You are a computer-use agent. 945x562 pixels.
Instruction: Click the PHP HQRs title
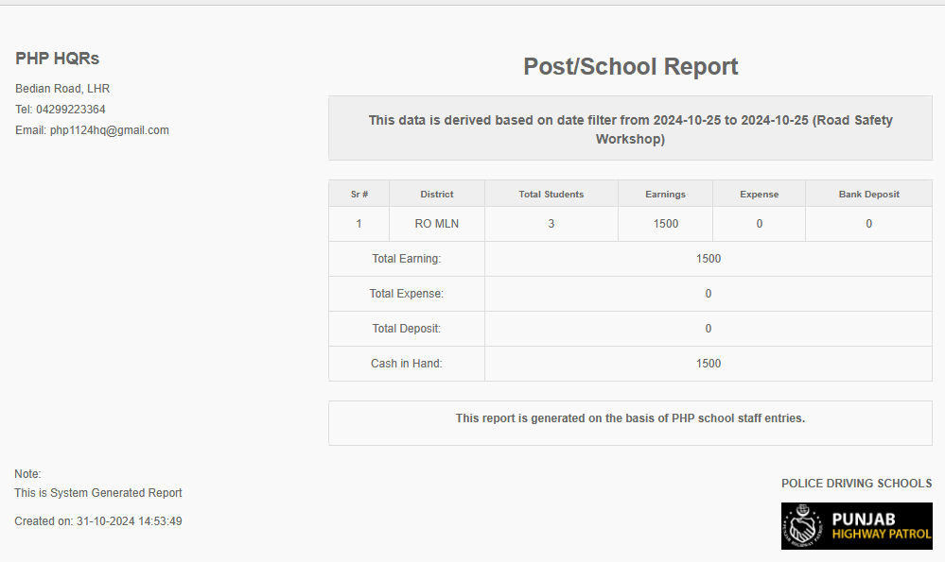(58, 59)
